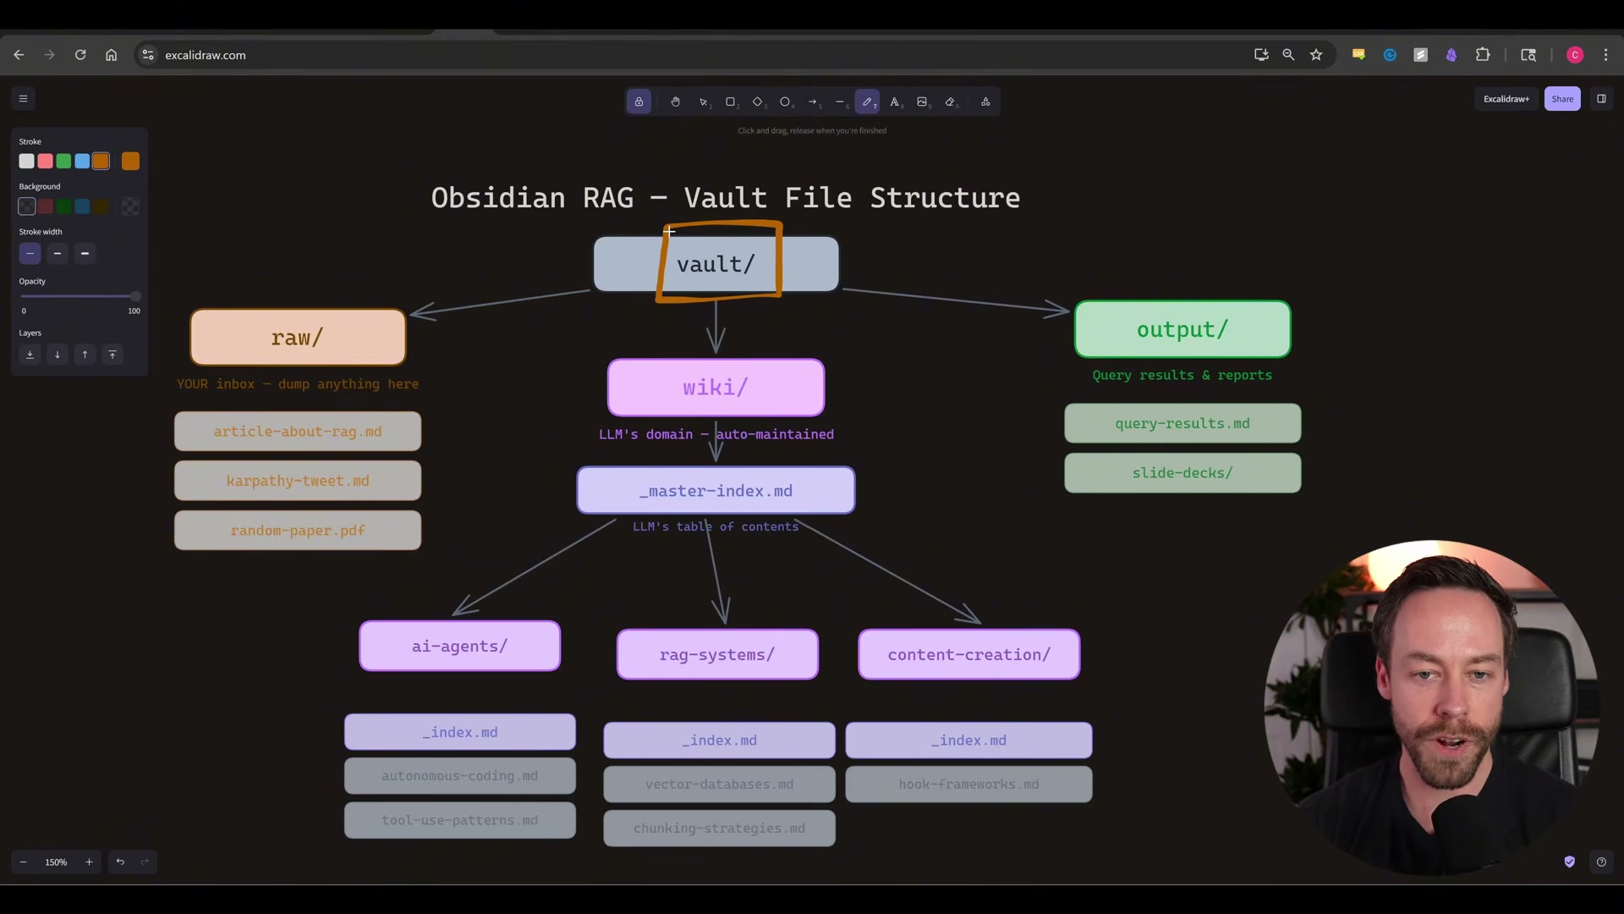Toggle the library sidebar panel
Image resolution: width=1624 pixels, height=914 pixels.
point(1601,99)
